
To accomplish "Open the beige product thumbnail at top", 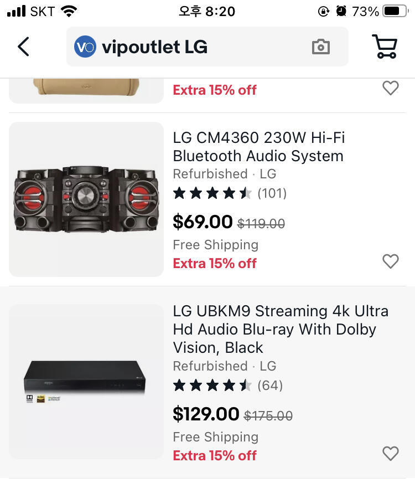I will tap(86, 91).
